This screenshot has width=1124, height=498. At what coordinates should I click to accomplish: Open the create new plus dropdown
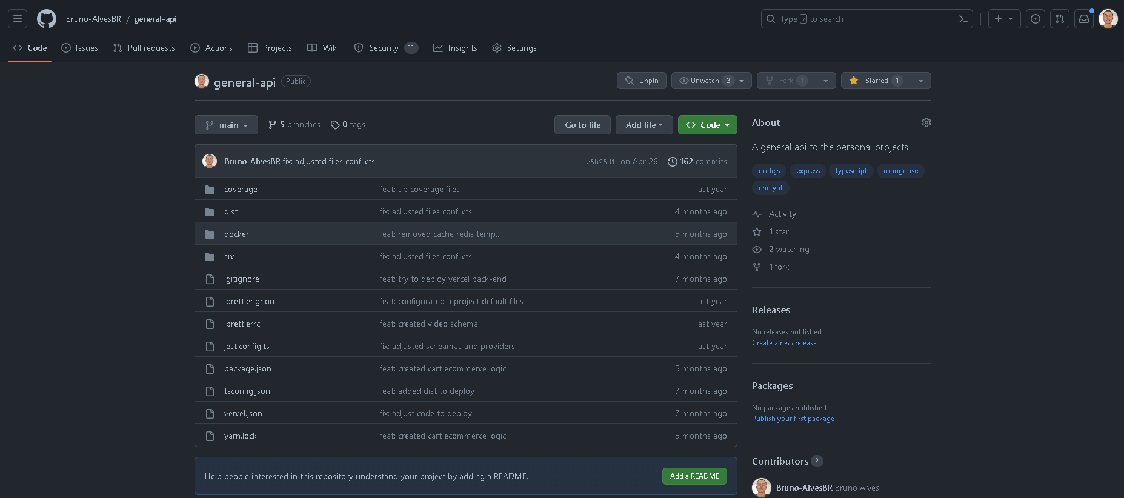click(x=1004, y=19)
